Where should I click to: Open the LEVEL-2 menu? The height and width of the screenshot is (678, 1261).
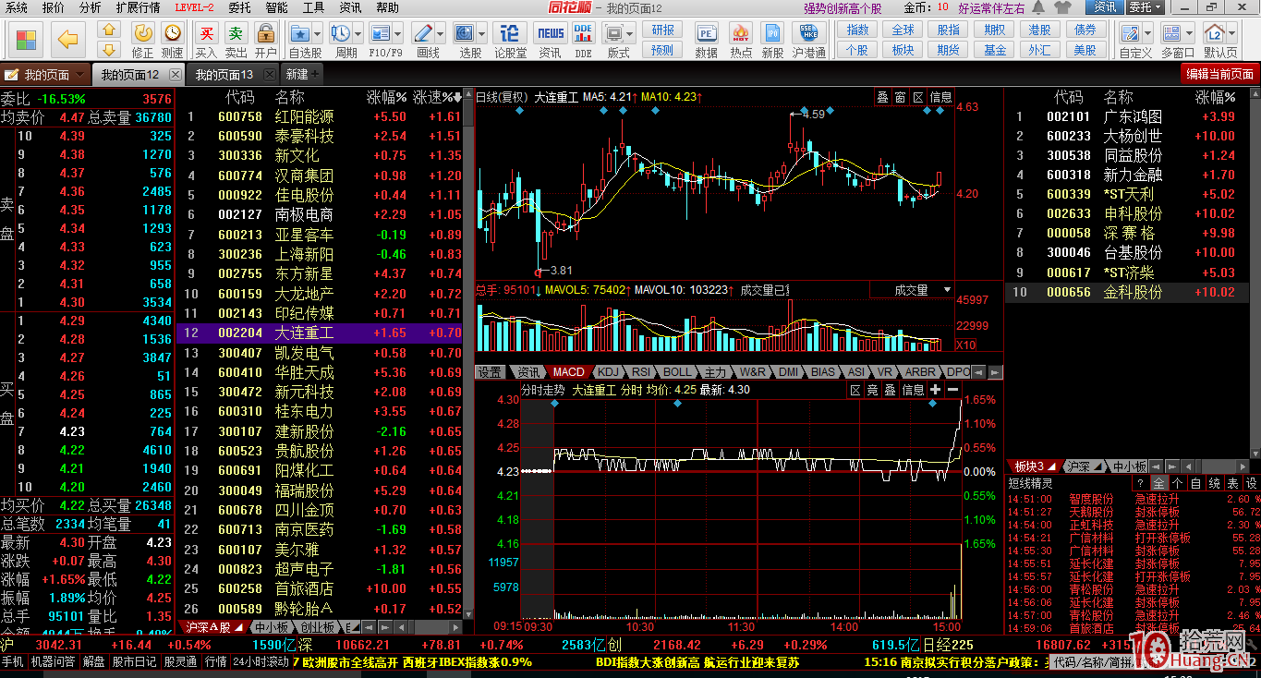[x=194, y=7]
